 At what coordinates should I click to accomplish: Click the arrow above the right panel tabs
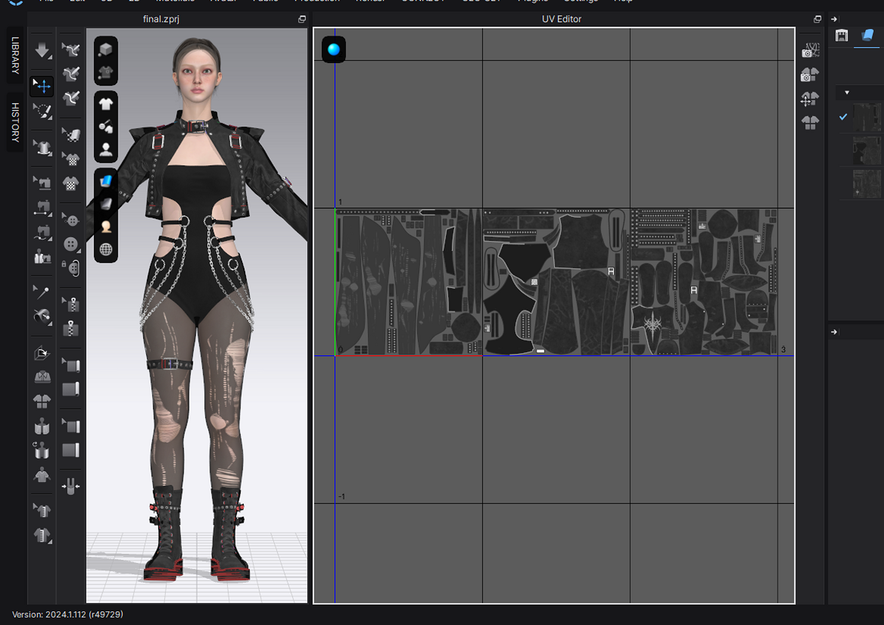pyautogui.click(x=834, y=19)
